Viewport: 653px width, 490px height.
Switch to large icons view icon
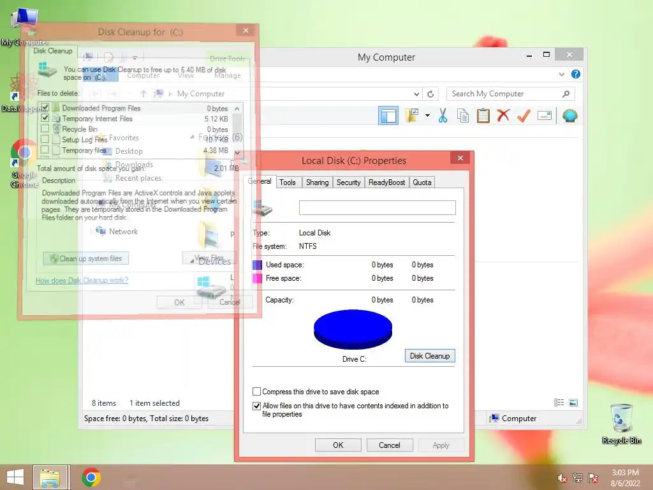coord(573,403)
